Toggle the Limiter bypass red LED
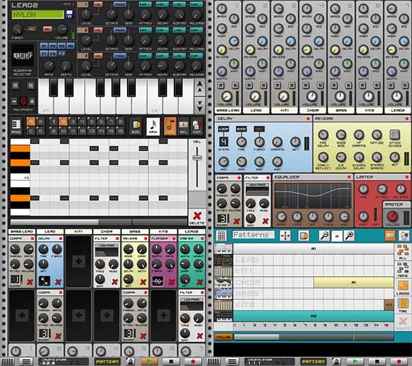Image resolution: width=412 pixels, height=366 pixels. tap(407, 178)
